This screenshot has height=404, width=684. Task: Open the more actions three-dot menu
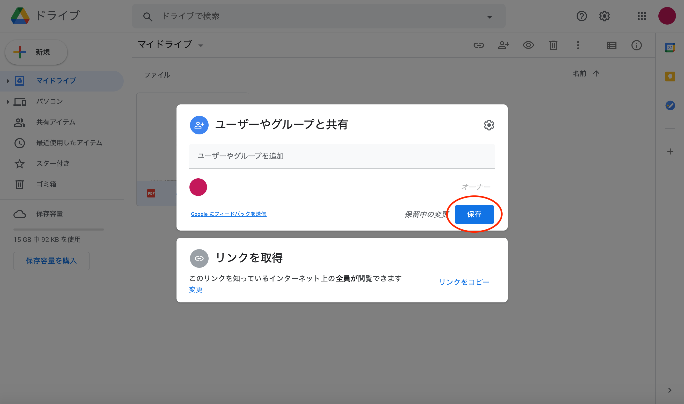pyautogui.click(x=578, y=45)
